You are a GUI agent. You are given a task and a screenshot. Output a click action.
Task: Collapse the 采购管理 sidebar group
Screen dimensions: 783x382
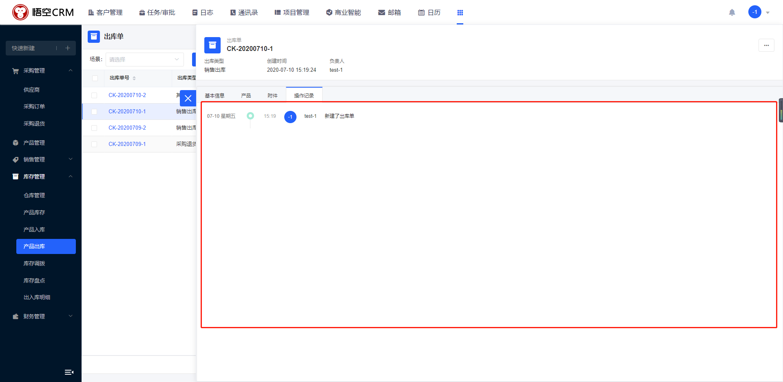point(71,71)
